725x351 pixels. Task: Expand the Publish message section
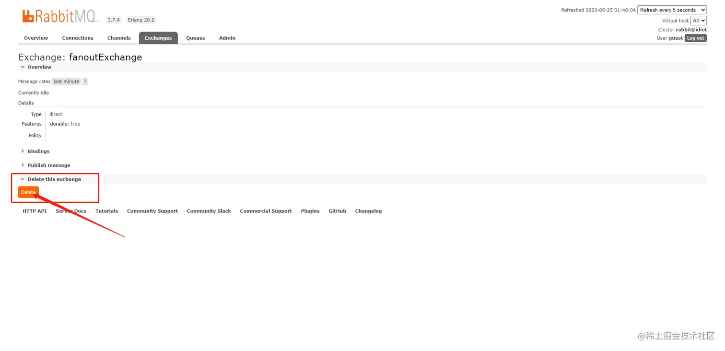point(48,165)
